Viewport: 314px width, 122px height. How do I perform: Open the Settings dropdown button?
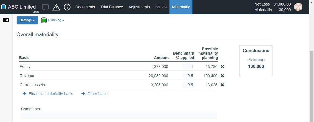[x=27, y=20]
